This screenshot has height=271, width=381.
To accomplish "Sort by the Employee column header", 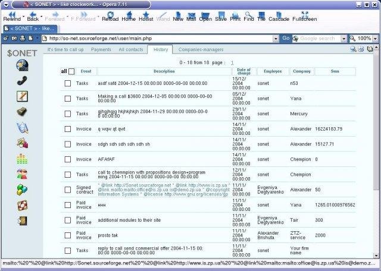I will [273, 71].
